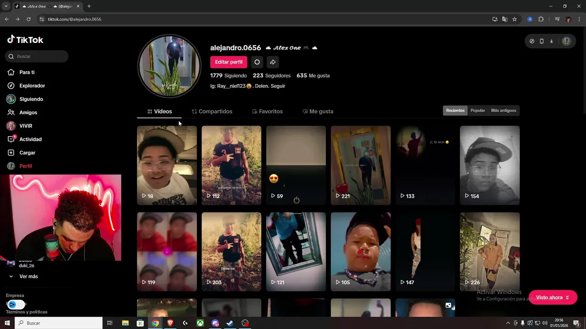Switch to the Me gusta tab
The height and width of the screenshot is (329, 586).
point(318,111)
